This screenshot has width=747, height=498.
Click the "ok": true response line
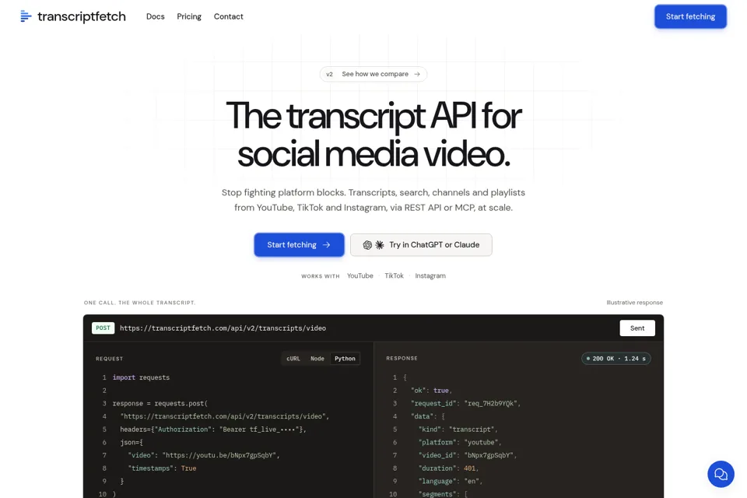tap(431, 391)
